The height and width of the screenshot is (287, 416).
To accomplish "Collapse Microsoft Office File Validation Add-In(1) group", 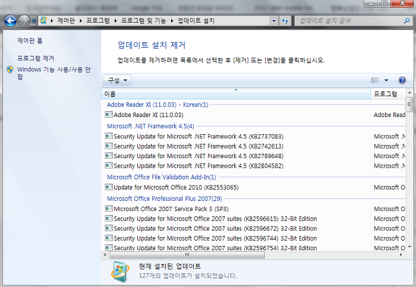I will click(x=162, y=177).
